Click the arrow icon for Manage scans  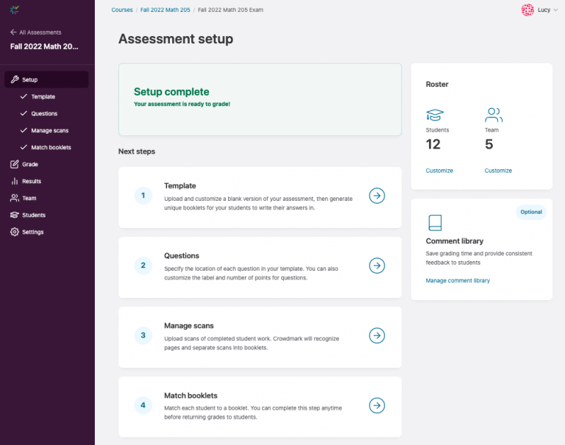click(377, 335)
